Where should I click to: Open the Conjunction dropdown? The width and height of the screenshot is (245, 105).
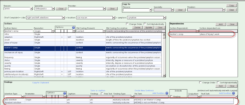(199, 96)
